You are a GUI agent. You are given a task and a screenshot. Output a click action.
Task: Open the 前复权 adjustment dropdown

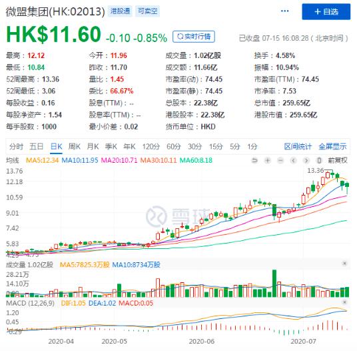point(338,161)
